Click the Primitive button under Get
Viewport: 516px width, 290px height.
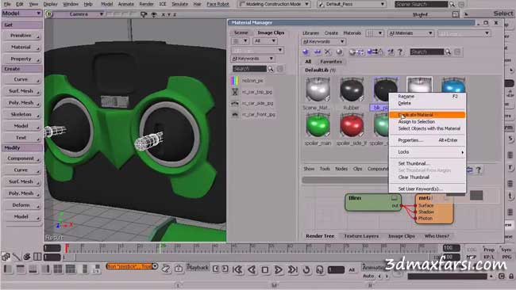pos(21,36)
